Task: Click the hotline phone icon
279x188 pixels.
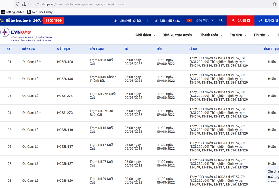Action: tap(2, 20)
